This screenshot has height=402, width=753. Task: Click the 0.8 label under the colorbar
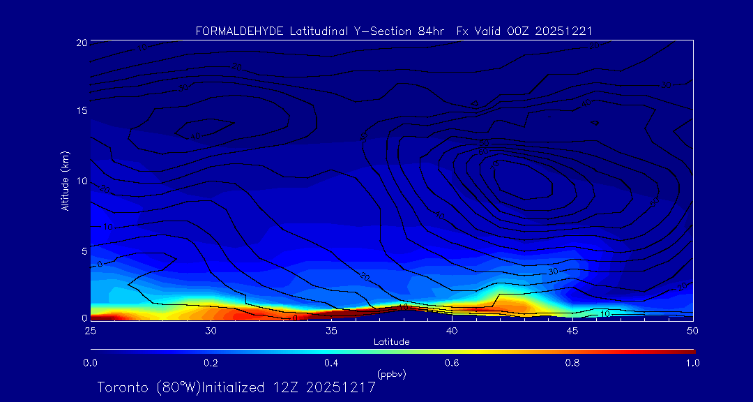(x=572, y=363)
